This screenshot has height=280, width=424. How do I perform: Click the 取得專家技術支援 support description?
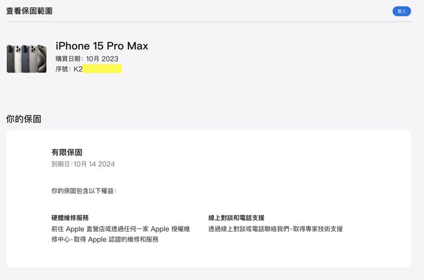[276, 229]
